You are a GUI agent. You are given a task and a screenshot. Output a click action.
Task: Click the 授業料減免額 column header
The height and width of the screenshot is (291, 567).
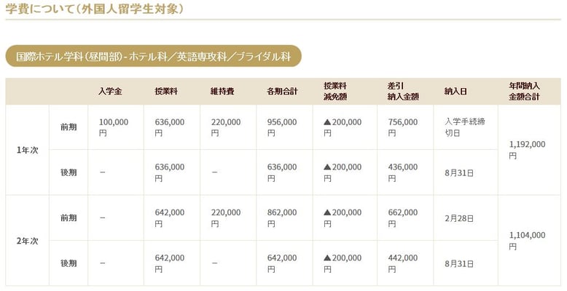[337, 91]
